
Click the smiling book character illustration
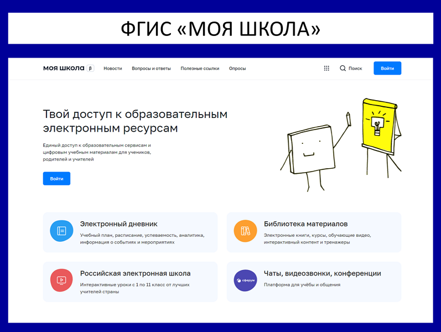(x=315, y=152)
